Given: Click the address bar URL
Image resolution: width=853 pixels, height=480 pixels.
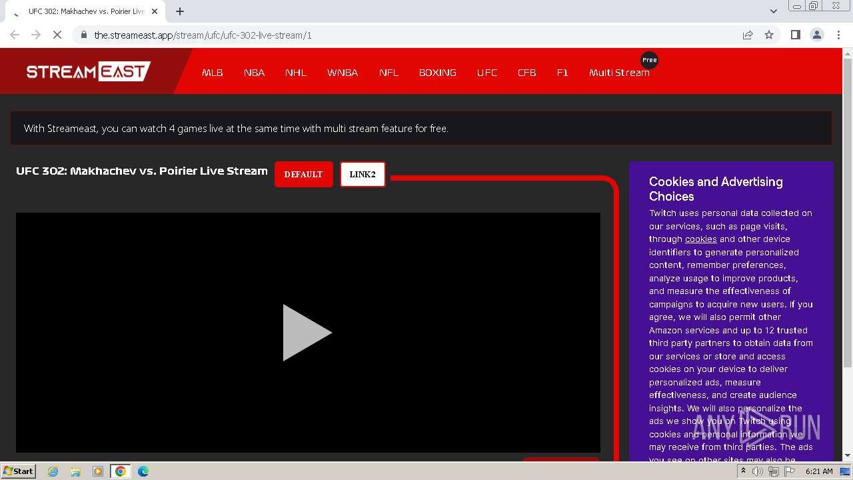Looking at the screenshot, I should [x=203, y=35].
